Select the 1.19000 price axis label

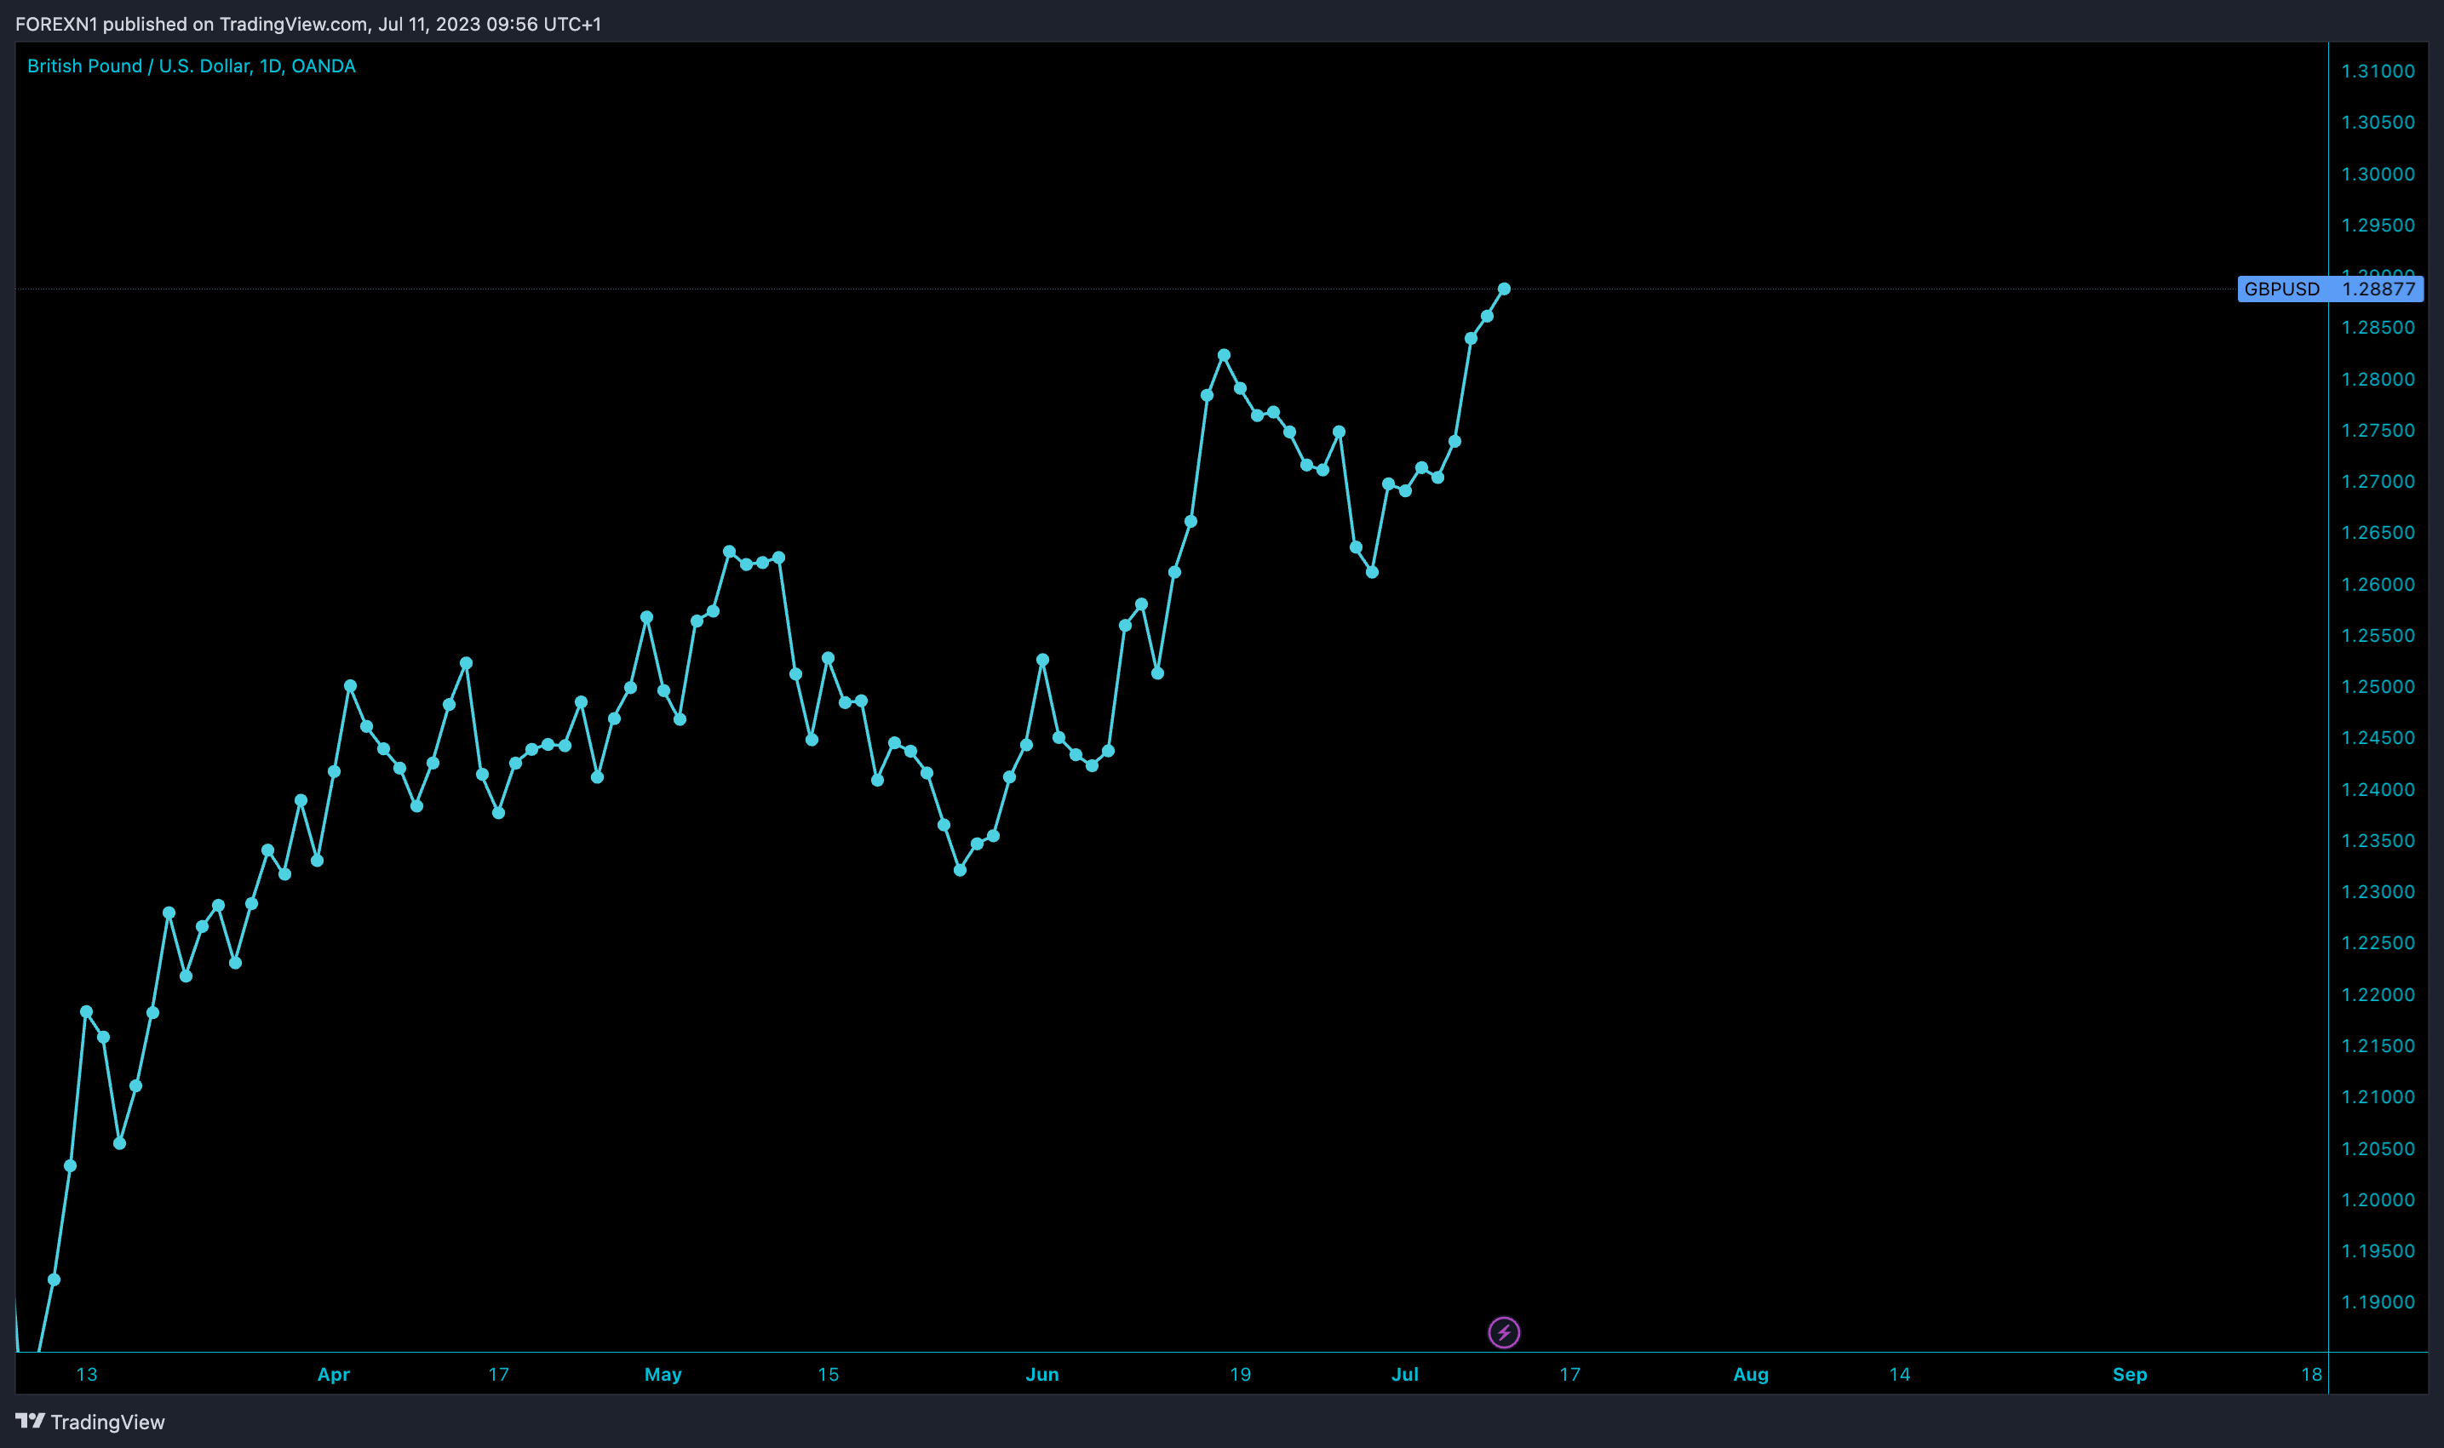2378,1302
